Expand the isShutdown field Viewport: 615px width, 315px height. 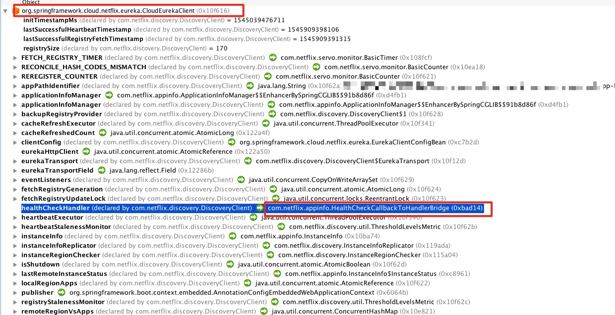click(x=16, y=264)
